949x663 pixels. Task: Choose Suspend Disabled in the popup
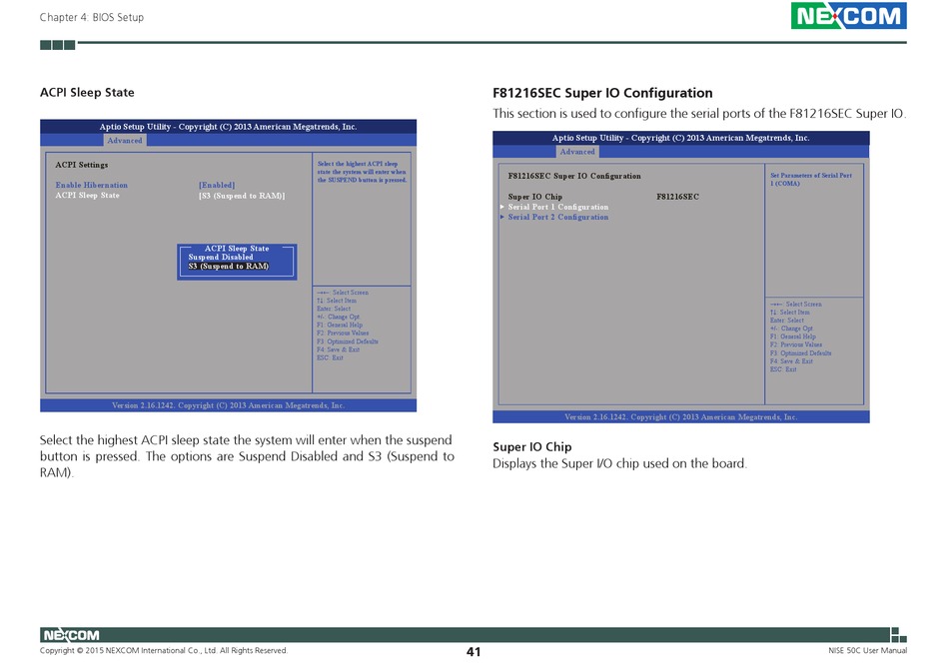coord(221,257)
